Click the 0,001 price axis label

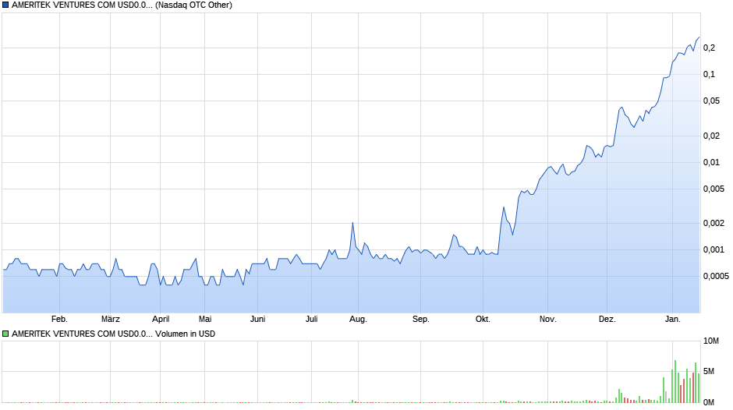pos(714,250)
